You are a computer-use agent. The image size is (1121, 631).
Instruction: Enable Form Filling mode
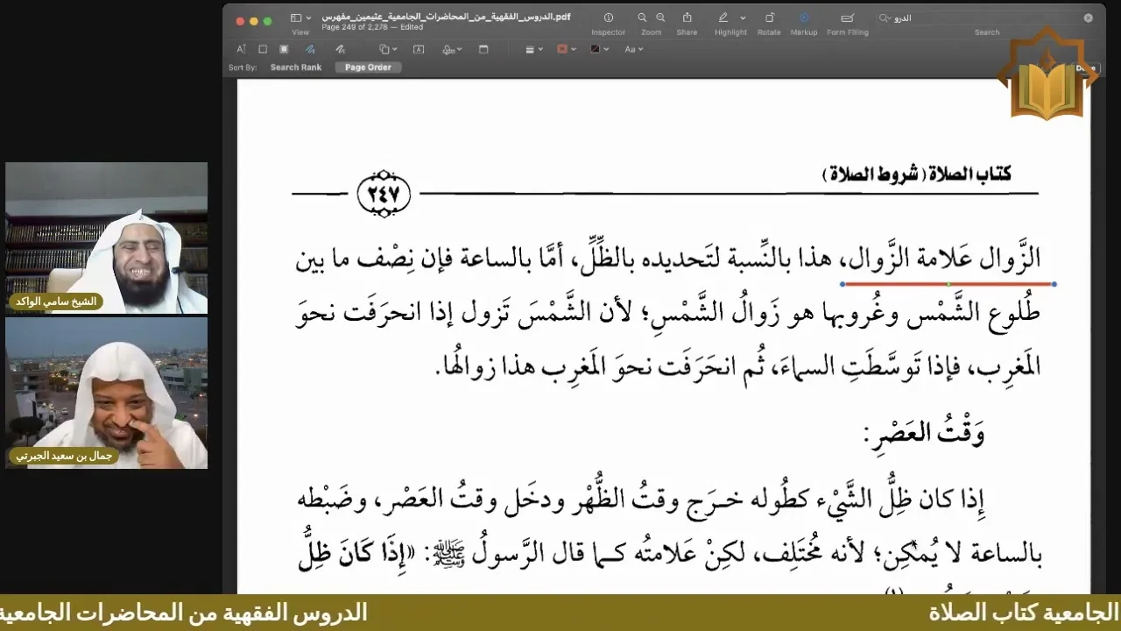848,18
